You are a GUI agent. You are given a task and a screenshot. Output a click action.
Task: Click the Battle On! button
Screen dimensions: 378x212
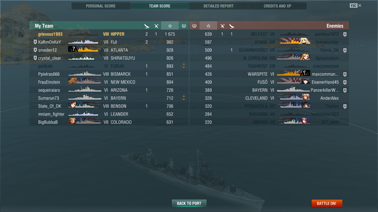327,203
